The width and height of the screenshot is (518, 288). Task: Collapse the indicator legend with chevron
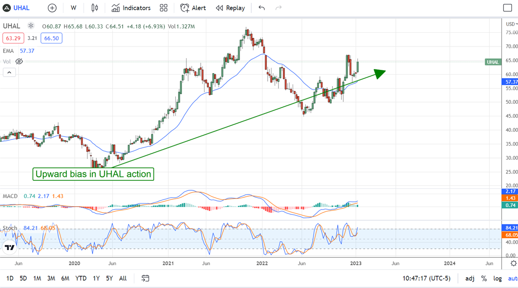tap(9, 72)
